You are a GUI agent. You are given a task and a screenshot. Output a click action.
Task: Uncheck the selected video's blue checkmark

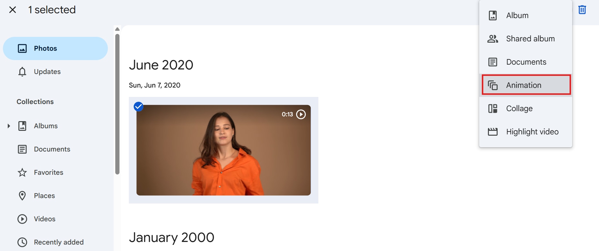click(x=139, y=107)
